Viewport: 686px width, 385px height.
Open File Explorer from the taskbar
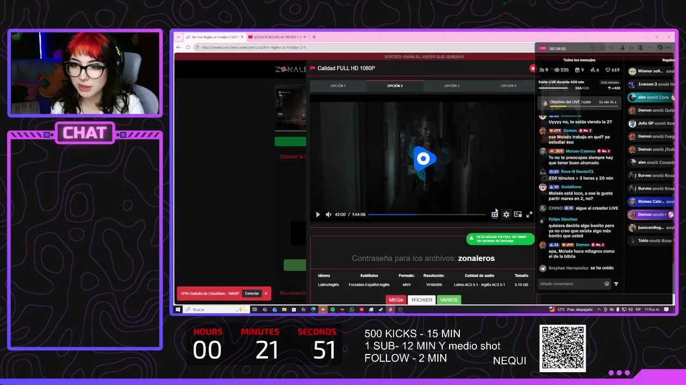click(x=284, y=309)
